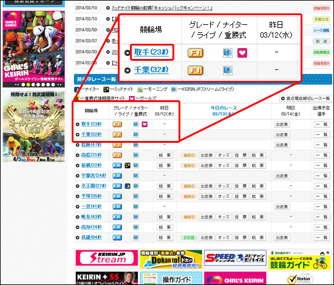Click 出走表 button for tomorrow in 取手 row
The image size is (334, 285).
point(282,125)
